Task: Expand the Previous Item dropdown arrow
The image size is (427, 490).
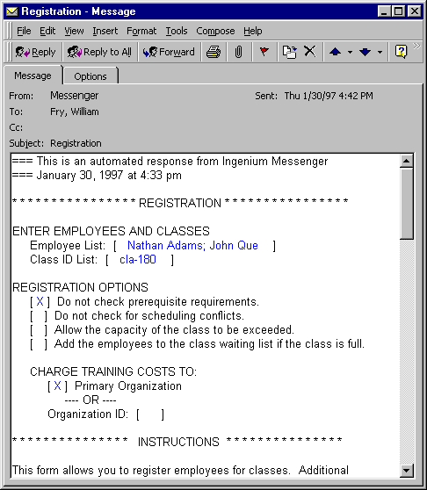Action: click(350, 52)
